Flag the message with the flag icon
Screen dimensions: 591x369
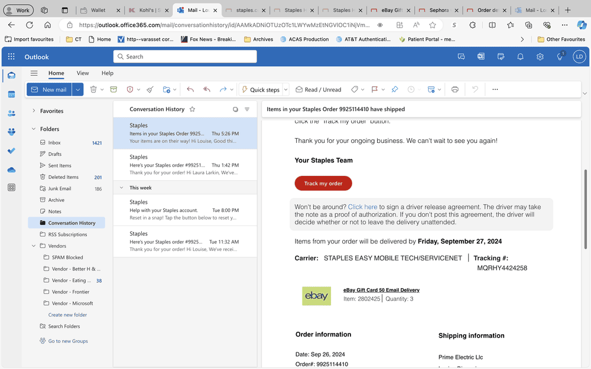point(374,90)
